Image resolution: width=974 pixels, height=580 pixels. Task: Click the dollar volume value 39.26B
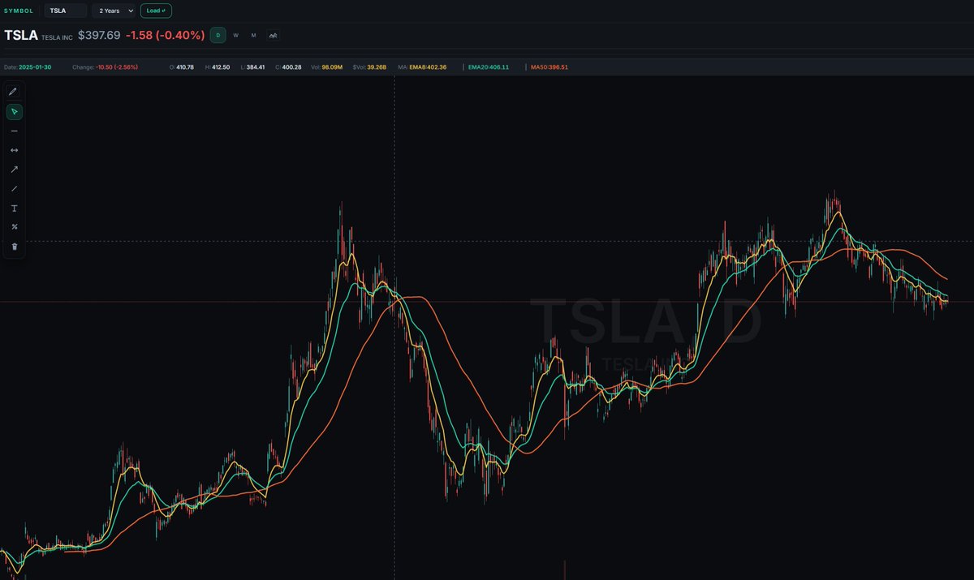click(x=377, y=67)
